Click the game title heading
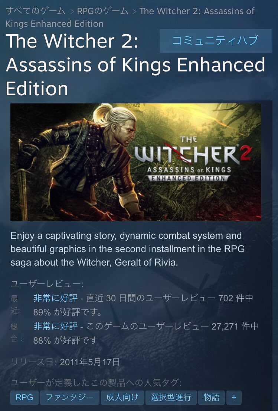The width and height of the screenshot is (278, 411). pyautogui.click(x=135, y=65)
